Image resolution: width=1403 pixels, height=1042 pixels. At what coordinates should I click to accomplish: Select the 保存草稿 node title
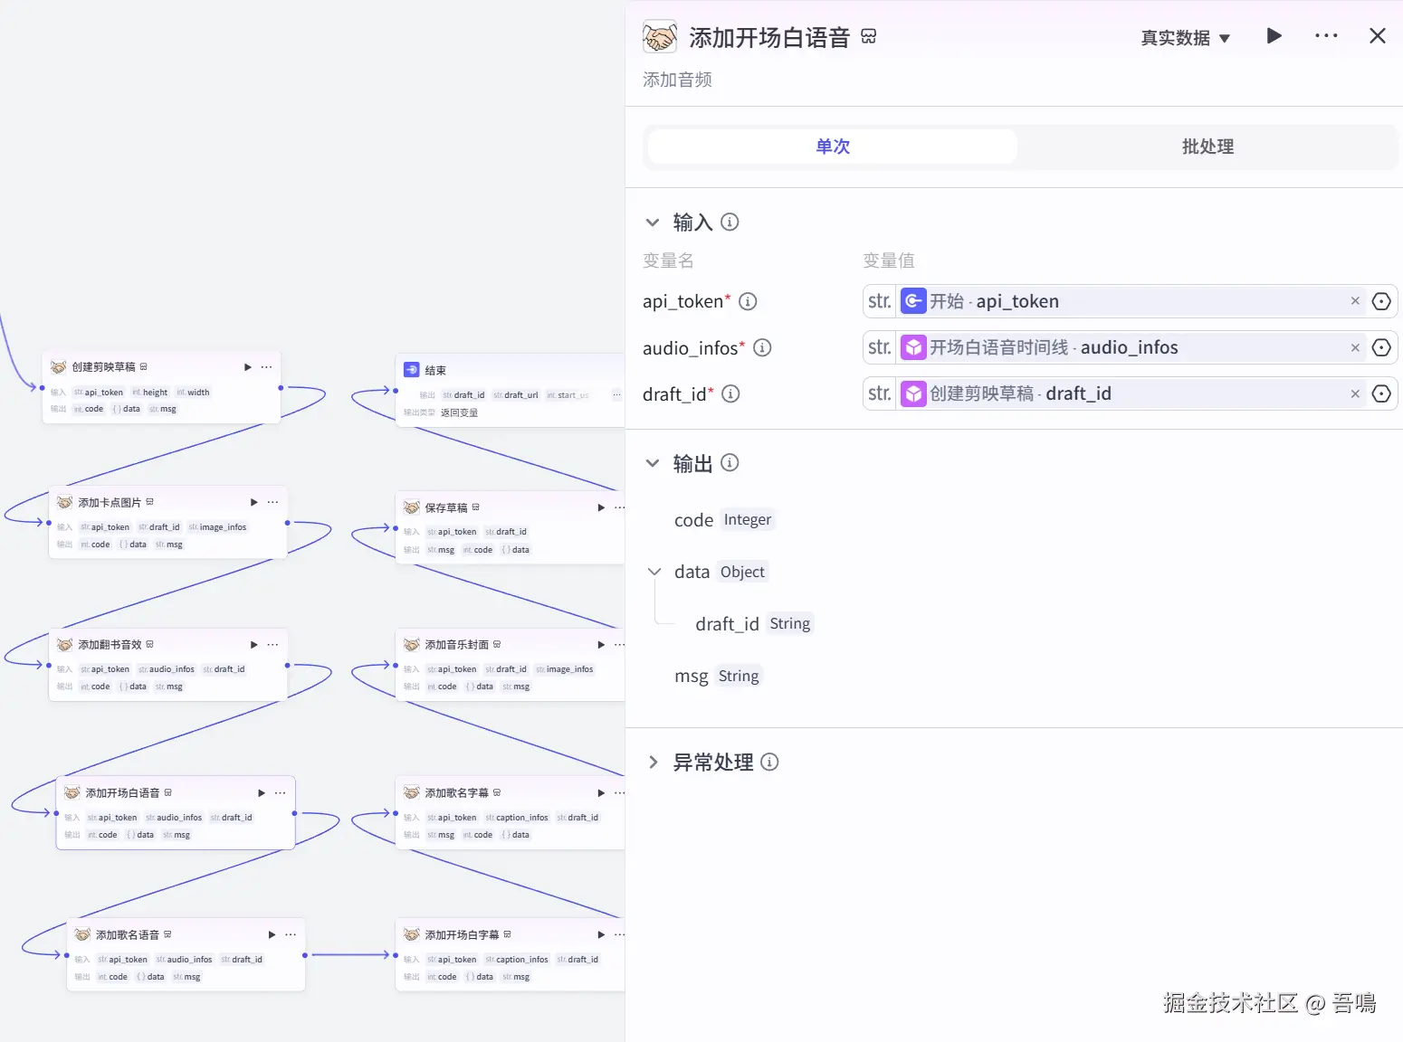coord(446,507)
